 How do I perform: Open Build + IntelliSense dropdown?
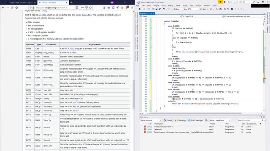pyautogui.click(x=220, y=120)
